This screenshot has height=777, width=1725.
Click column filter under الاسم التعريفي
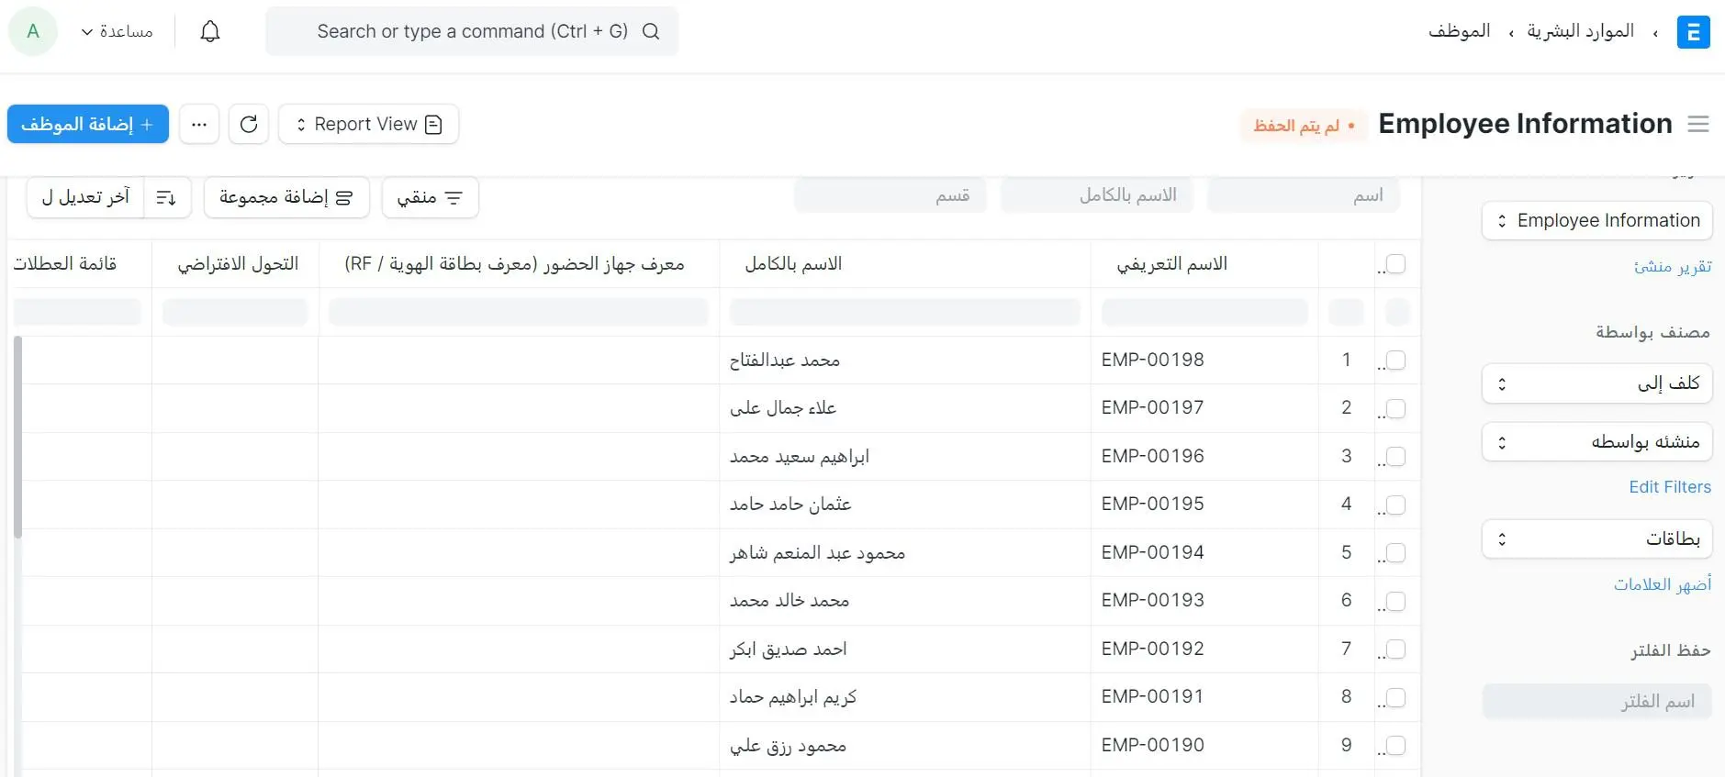click(1204, 312)
